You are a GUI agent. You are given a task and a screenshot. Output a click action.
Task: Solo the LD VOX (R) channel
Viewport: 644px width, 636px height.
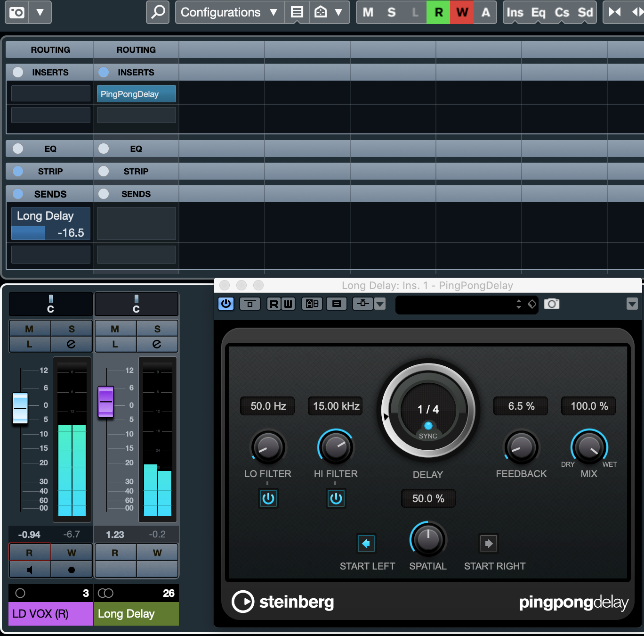[72, 329]
